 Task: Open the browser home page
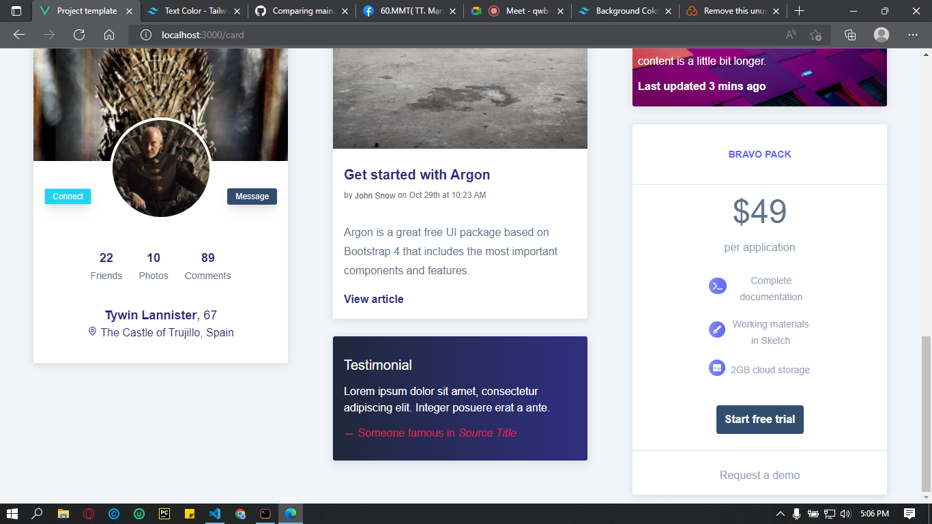(109, 35)
